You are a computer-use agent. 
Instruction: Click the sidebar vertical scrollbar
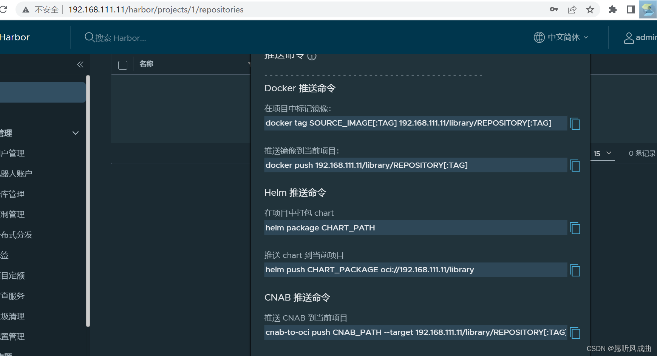pos(88,201)
